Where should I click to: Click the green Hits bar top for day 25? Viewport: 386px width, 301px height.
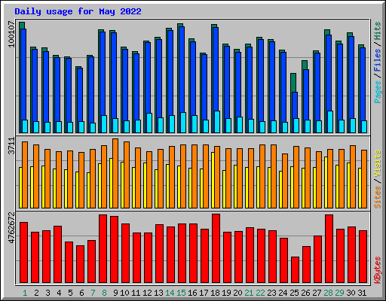coord(293,83)
